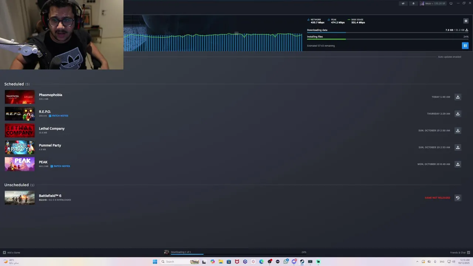Download Lethal Company update now
Image resolution: width=473 pixels, height=266 pixels.
point(457,130)
